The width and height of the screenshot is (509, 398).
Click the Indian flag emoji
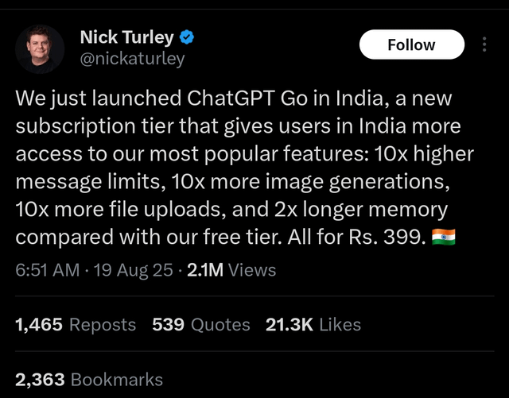[x=444, y=237]
